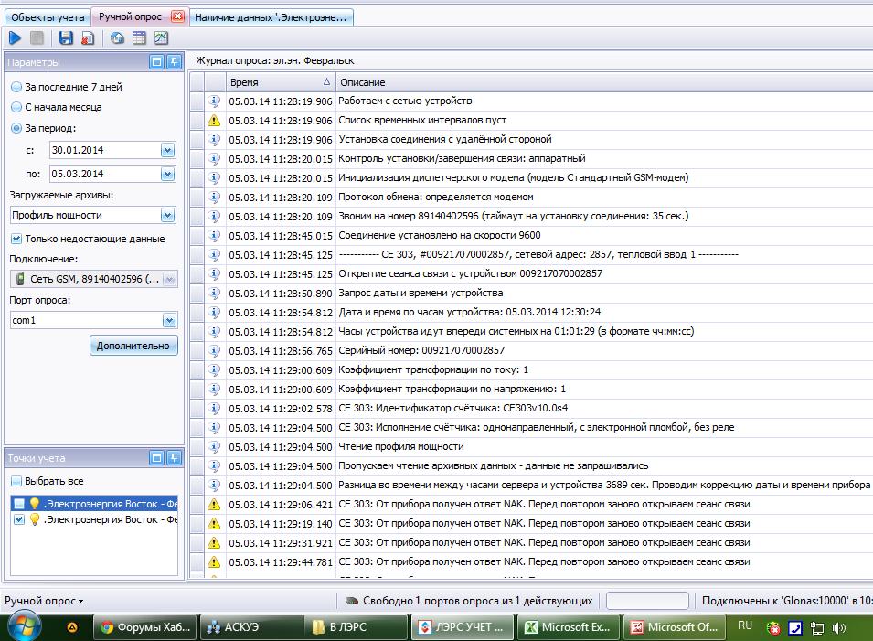
Task: Open В ЛЭРС folder taskbar item
Action: click(357, 627)
